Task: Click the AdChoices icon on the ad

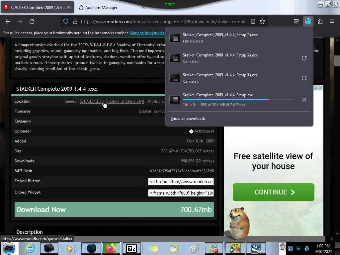Action: 316,88
